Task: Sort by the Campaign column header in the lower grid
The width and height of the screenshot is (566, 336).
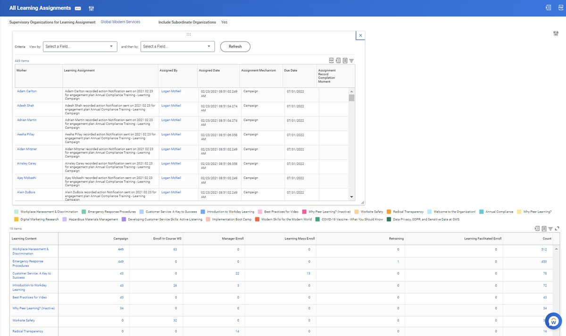Action: 94,238
